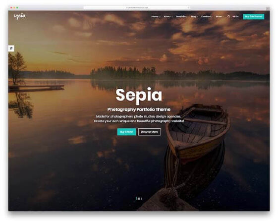This screenshot has width=278, height=223.
Task: Click the EN language flag selector
Action: tap(235, 16)
